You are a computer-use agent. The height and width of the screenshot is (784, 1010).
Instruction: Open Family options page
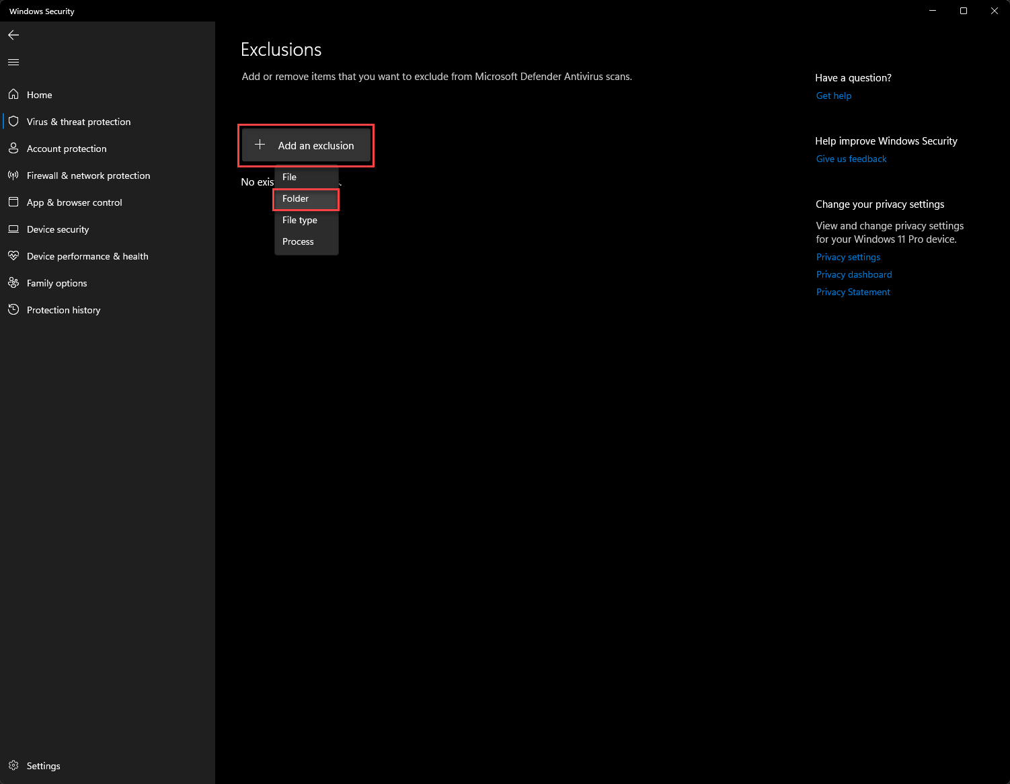(x=108, y=283)
